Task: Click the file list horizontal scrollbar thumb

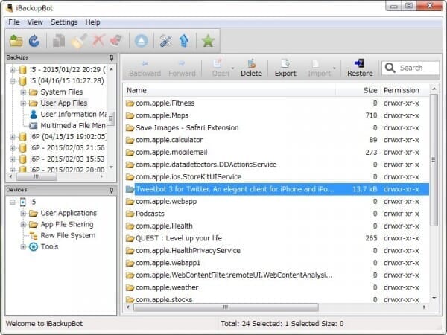Action: [226, 307]
